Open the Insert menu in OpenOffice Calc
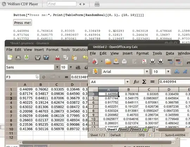The height and width of the screenshot is (147, 190). (127, 53)
